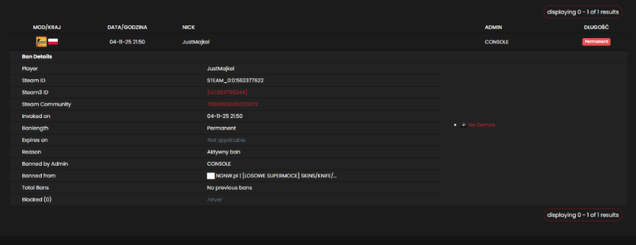Click the top displaying 0 - 1 of 1 results pill
This screenshot has height=245, width=636.
[x=583, y=12]
